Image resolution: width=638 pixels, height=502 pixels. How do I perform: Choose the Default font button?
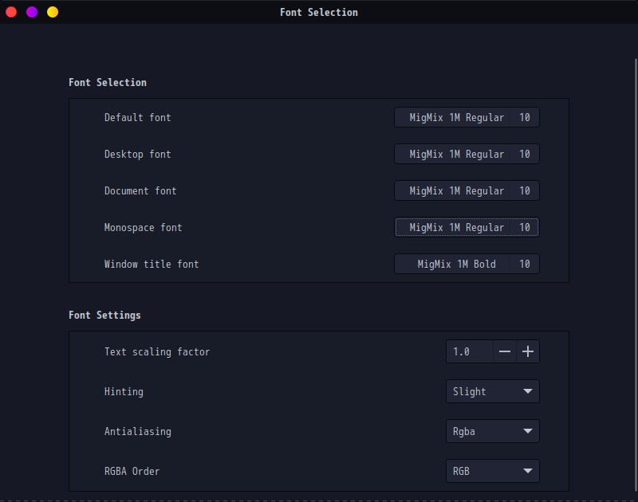click(467, 117)
